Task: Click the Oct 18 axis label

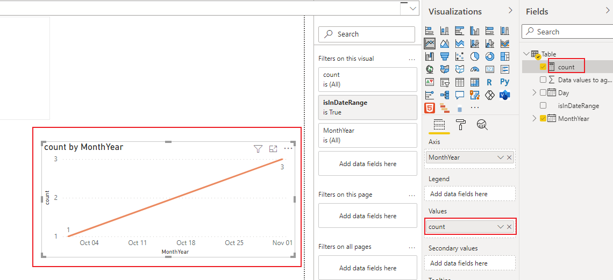Action: click(x=186, y=242)
